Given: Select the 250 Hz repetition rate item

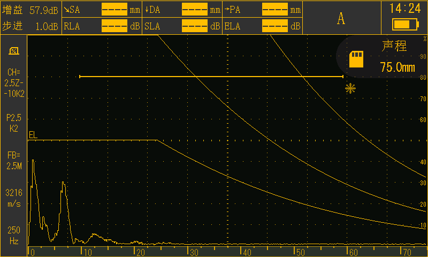Looking at the screenshot, I should click(14, 236).
